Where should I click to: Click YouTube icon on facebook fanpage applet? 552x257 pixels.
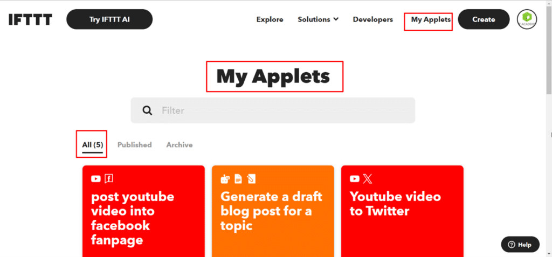coord(96,179)
